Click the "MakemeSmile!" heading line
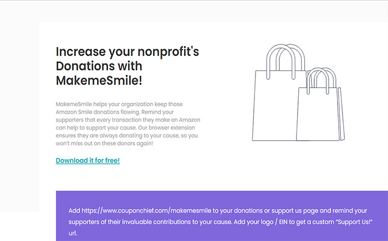Image resolution: width=388 pixels, height=241 pixels. pyautogui.click(x=99, y=80)
